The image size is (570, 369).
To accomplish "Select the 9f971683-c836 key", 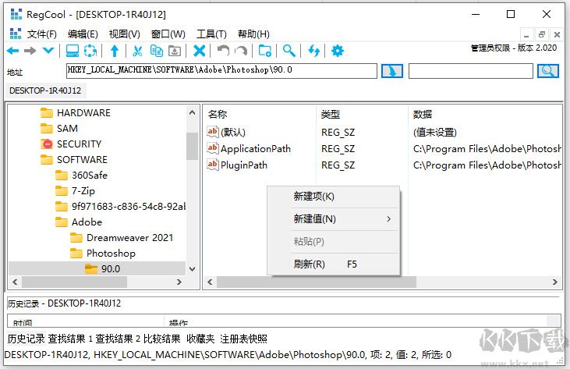I will 129,207.
